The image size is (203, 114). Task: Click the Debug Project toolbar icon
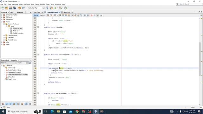pos(60,8)
